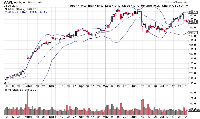
Task: Click the 154.65 upper band price tag
Action: [x=193, y=12]
